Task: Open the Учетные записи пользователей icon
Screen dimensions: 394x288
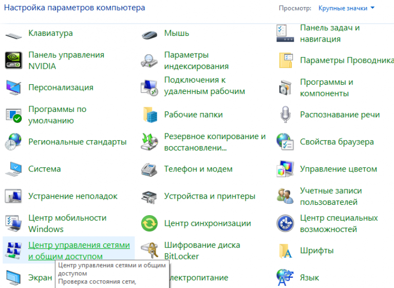Action: point(285,196)
